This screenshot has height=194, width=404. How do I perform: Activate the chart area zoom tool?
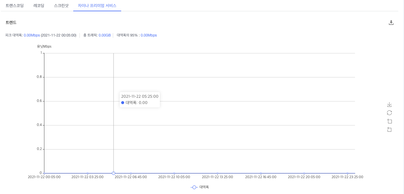point(389,121)
